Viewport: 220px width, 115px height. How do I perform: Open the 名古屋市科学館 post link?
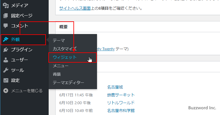121,111
